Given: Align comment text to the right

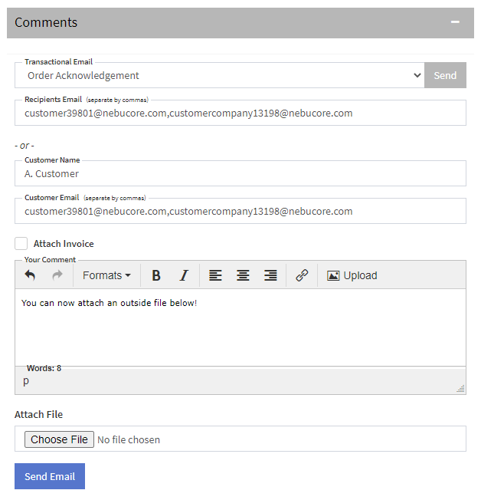Looking at the screenshot, I should pos(270,275).
